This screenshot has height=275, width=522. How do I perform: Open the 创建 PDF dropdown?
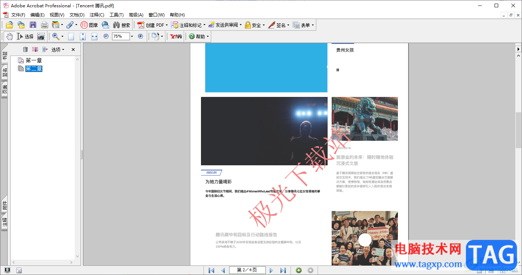pos(167,25)
